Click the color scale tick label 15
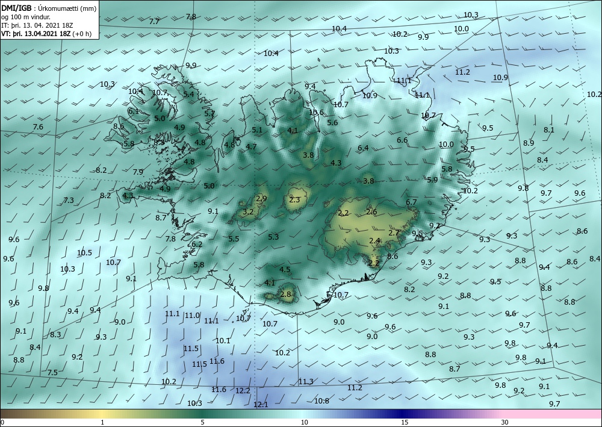Screen dimensions: 602x427 pos(405,422)
